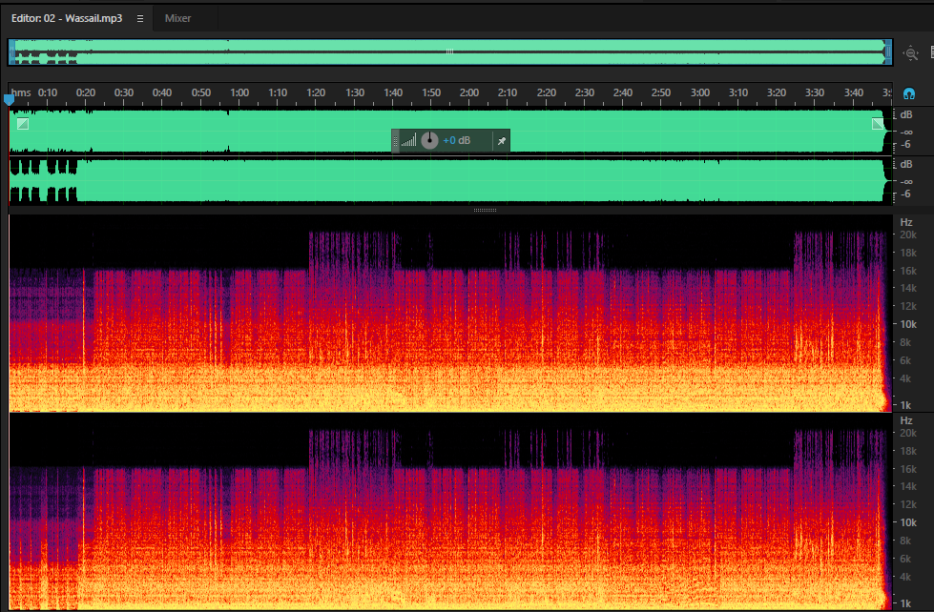Screen dimensions: 934x612
Task: Click inside the right channel spectral frequency display
Action: click(450, 511)
